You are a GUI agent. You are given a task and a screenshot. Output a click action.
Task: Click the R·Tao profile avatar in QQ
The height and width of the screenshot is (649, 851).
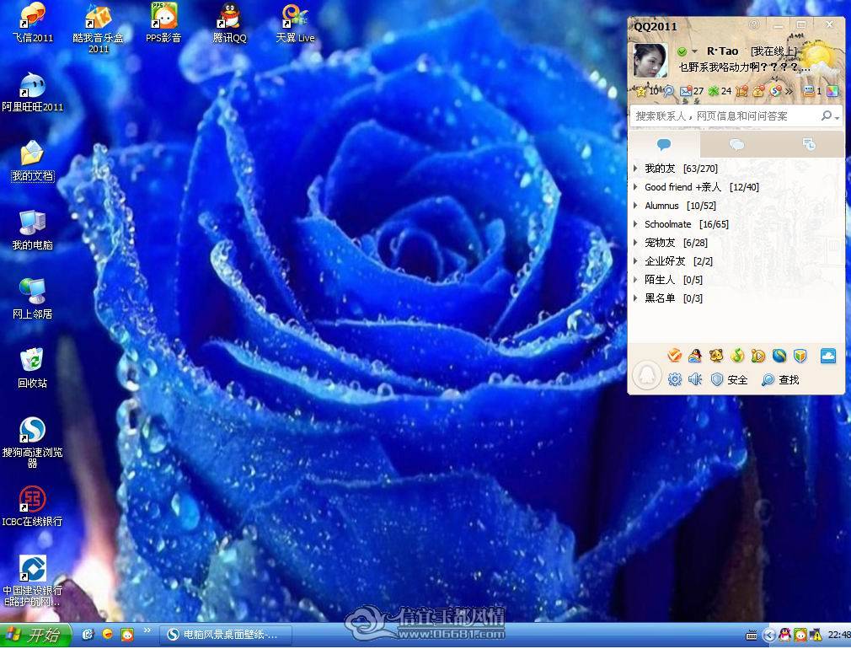(x=650, y=61)
